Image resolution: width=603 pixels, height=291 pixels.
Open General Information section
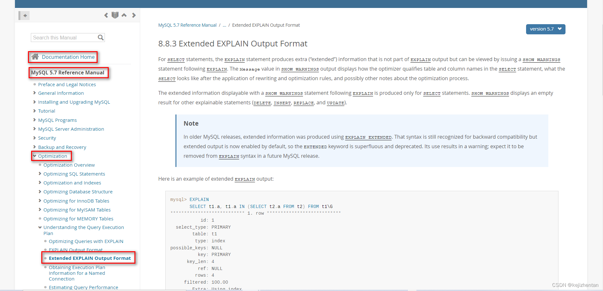pos(61,93)
